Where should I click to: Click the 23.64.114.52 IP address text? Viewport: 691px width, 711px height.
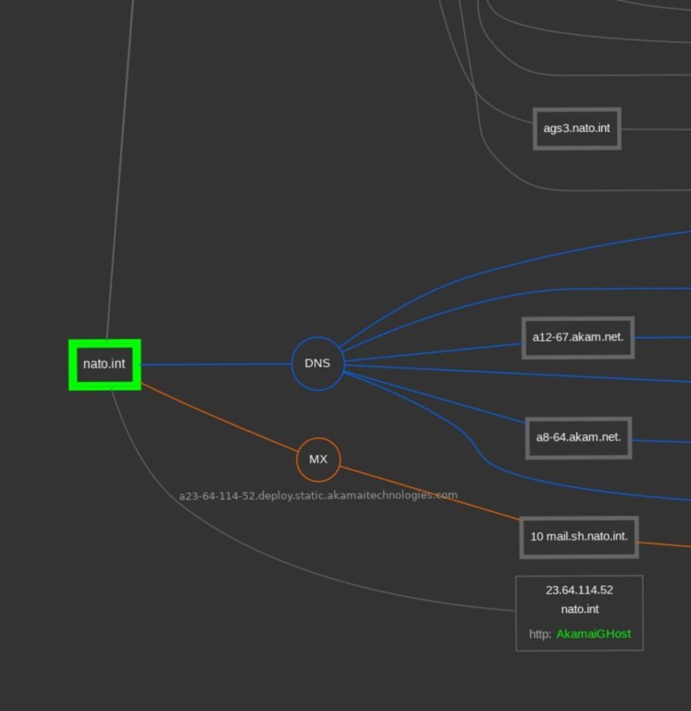tap(579, 590)
